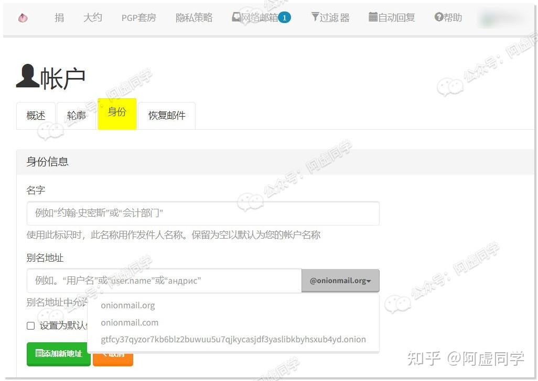Open the 恢复邮件 tab

tap(166, 115)
